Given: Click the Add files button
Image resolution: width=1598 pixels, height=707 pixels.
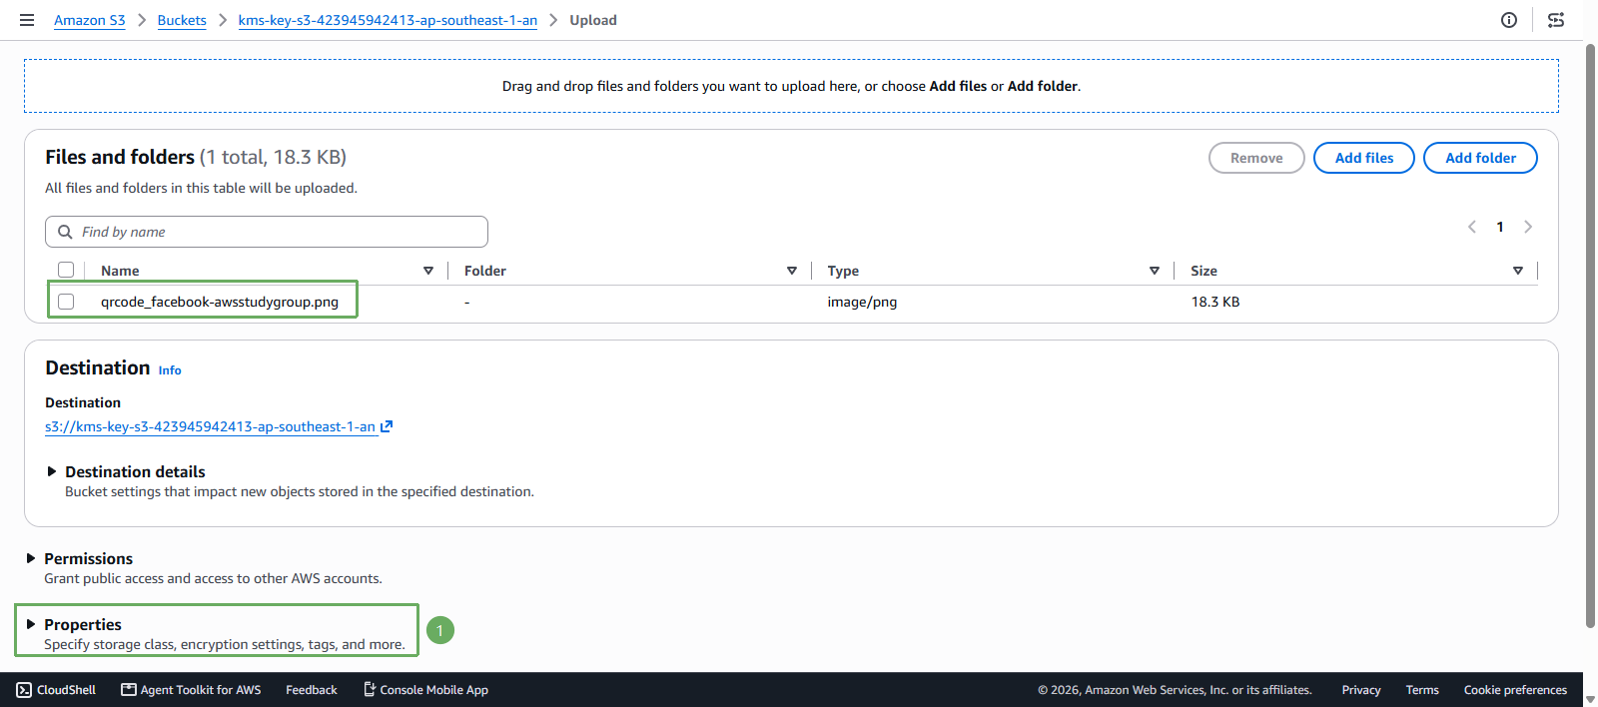Looking at the screenshot, I should click(1364, 158).
